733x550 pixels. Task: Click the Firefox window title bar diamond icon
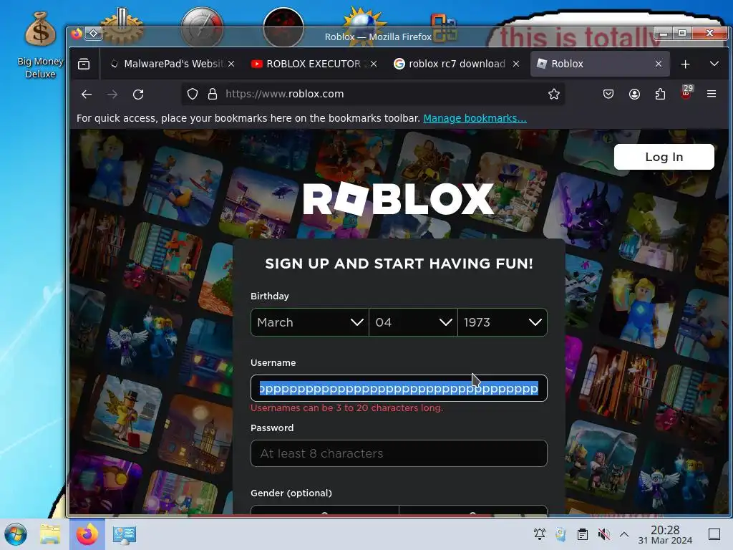coord(94,33)
